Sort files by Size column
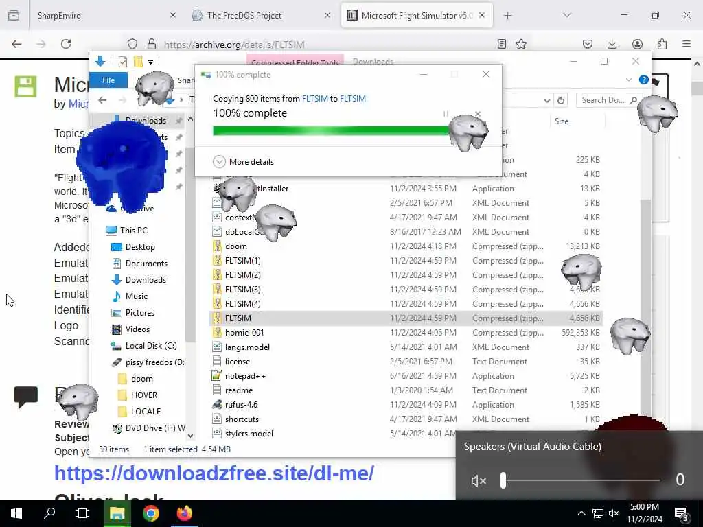 [x=562, y=121]
